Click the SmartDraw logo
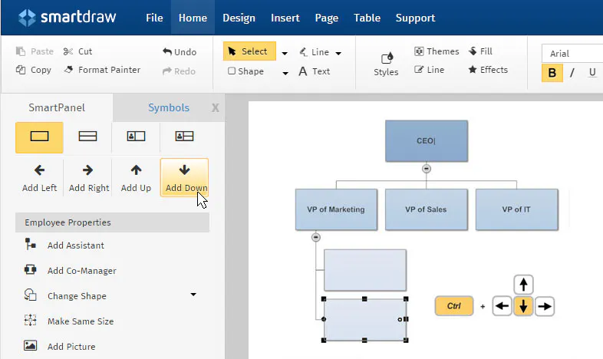This screenshot has height=359, width=603. pos(68,18)
